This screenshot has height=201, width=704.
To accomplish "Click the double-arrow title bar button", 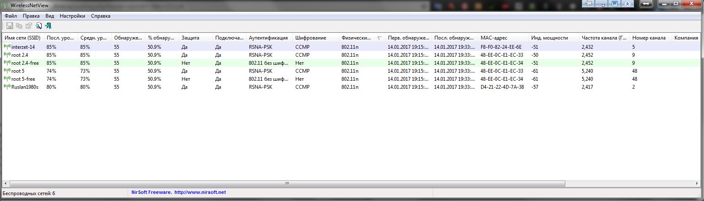I will tap(646, 3).
